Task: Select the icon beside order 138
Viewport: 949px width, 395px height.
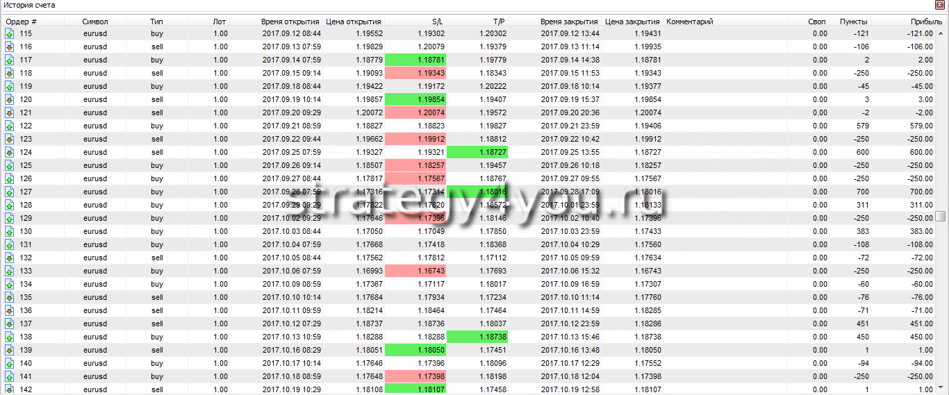Action: 10,337
